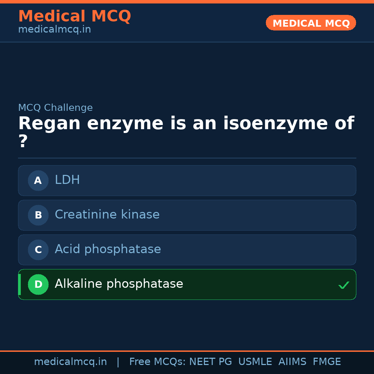
Task: Click the letter B circle icon
Action: [38, 215]
